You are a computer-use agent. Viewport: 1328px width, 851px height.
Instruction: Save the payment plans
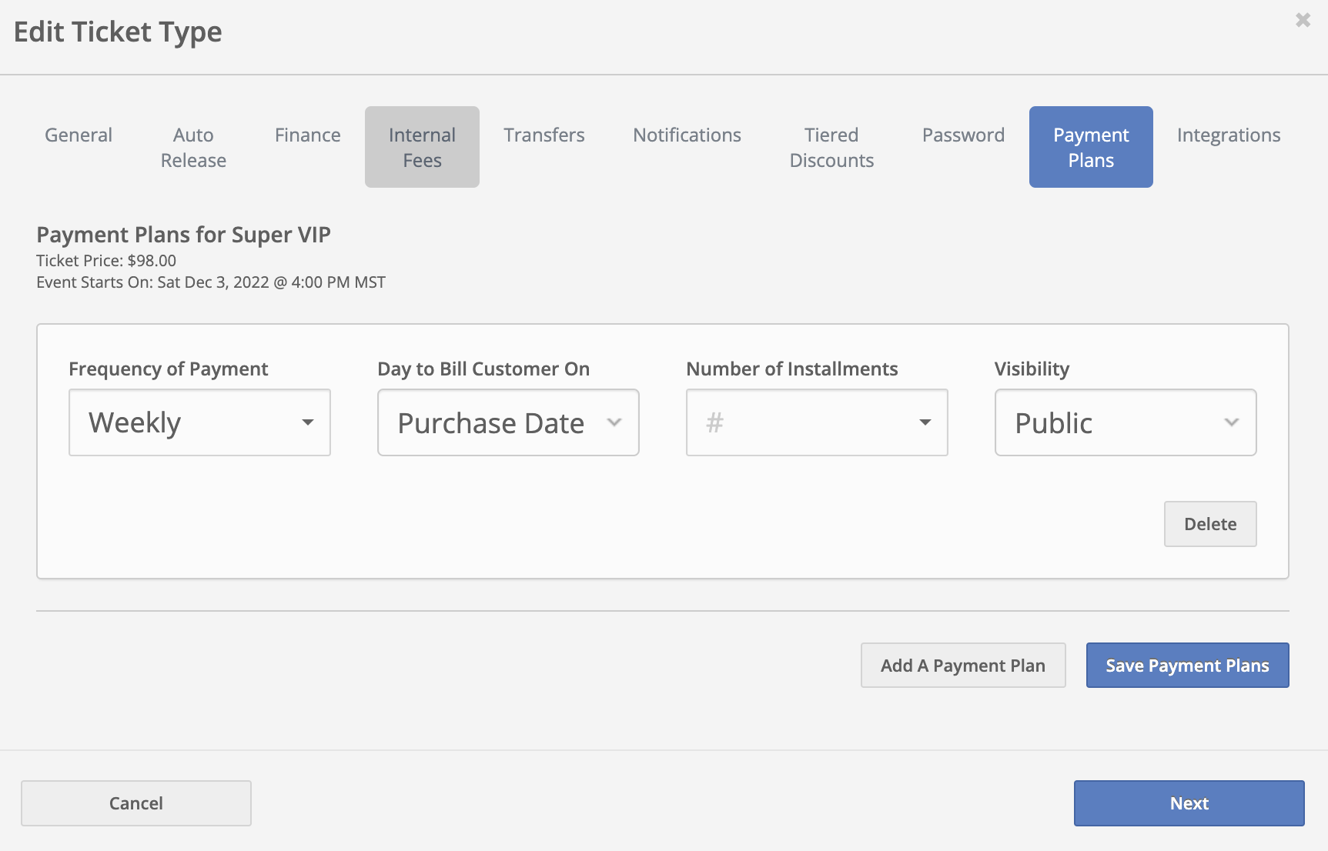1187,666
